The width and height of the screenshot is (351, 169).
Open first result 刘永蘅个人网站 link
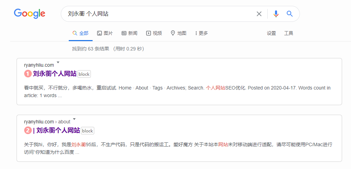(55, 74)
